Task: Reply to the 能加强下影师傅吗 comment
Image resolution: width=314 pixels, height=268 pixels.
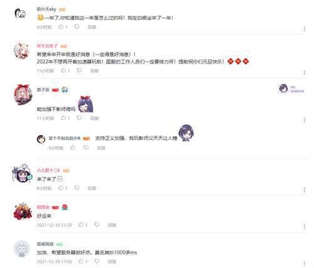Action: [x=94, y=119]
